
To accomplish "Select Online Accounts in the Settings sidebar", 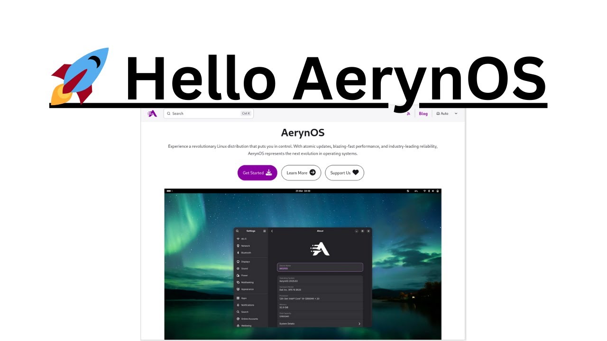I will [251, 319].
